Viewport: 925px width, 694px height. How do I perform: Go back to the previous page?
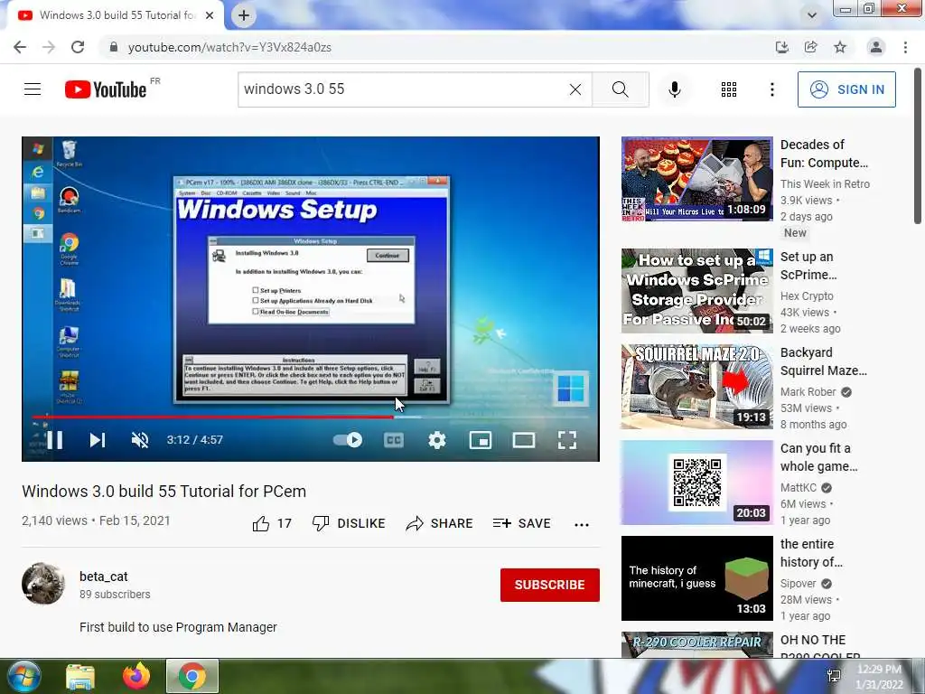point(20,47)
